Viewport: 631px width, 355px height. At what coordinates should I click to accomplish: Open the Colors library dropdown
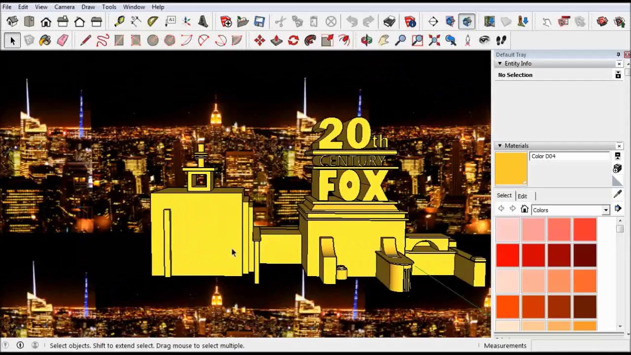pyautogui.click(x=606, y=210)
